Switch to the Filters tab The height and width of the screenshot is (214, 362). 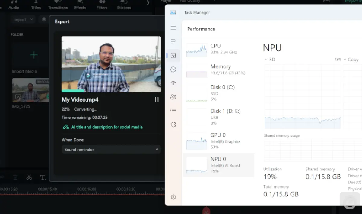(x=102, y=5)
